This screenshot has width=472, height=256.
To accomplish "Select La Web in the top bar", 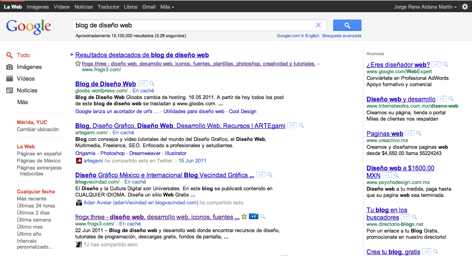I will [13, 7].
